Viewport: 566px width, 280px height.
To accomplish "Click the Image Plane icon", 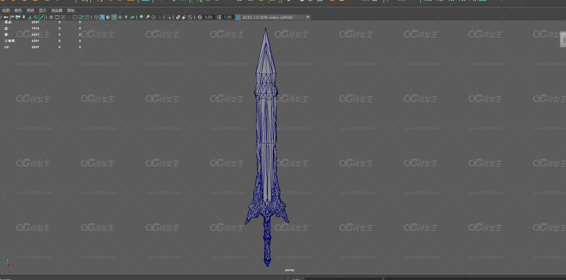I will [29, 17].
